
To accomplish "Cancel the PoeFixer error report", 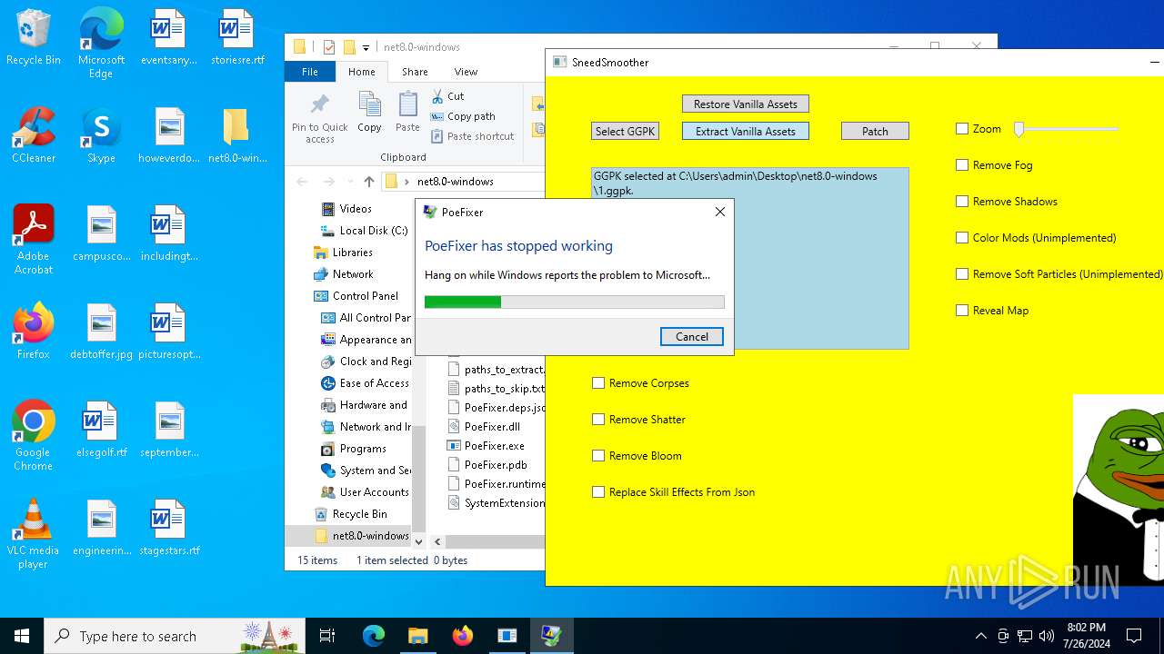I will [692, 336].
